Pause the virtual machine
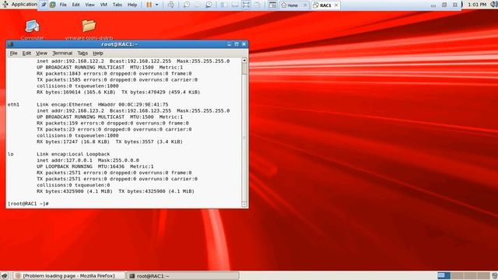 click(149, 5)
